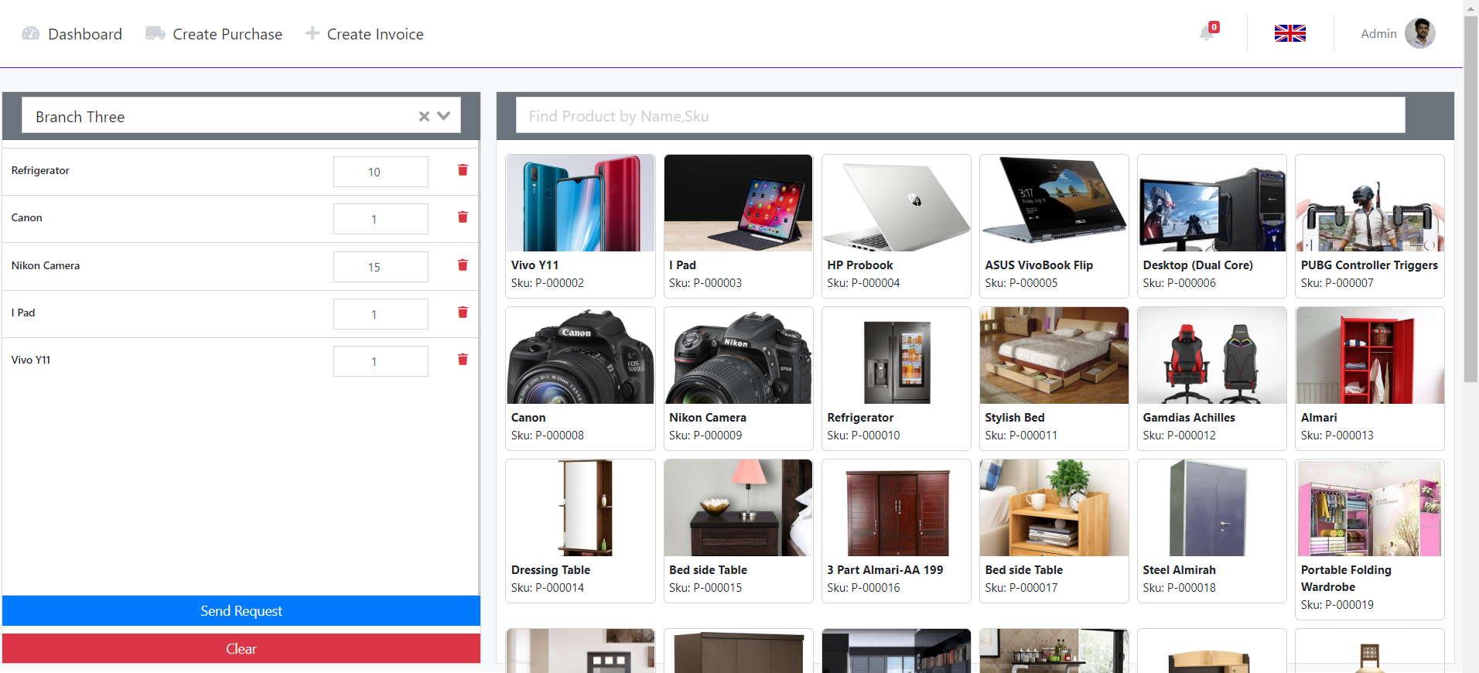Open the Admin profile avatar
1479x673 pixels.
point(1419,33)
